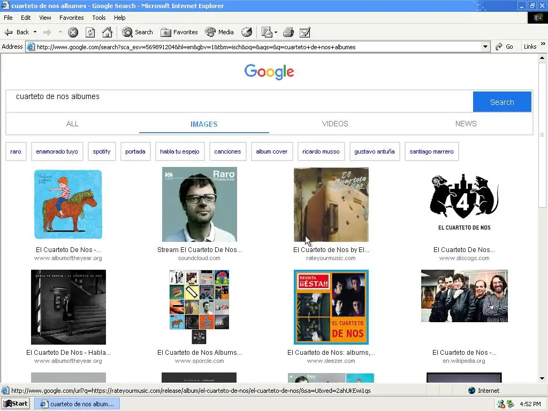The height and width of the screenshot is (411, 548).
Task: Click the History toolbar icon
Action: click(247, 32)
